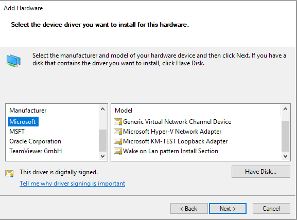Click Model list scroll down arrow
Image resolution: width=297 pixels, height=220 pixels.
(x=285, y=156)
